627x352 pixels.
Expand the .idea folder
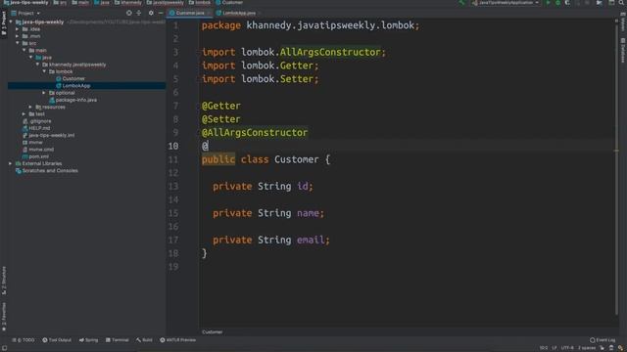click(18, 29)
